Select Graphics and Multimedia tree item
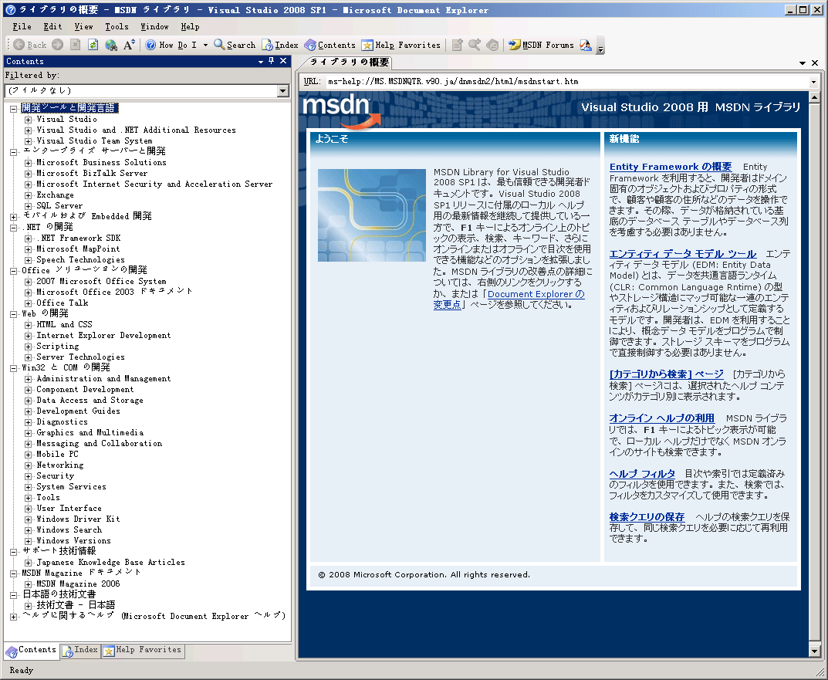Screen dimensions: 828x680 (x=90, y=432)
